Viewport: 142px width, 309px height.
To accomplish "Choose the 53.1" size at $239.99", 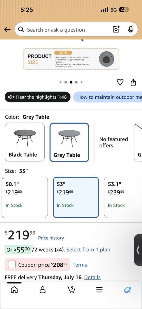I will 123,198.
